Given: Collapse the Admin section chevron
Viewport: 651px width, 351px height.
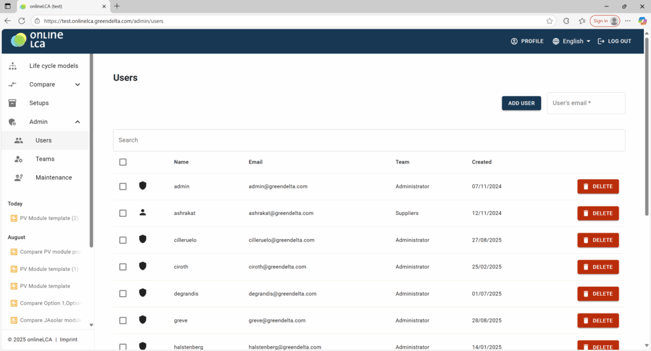Looking at the screenshot, I should pos(78,121).
